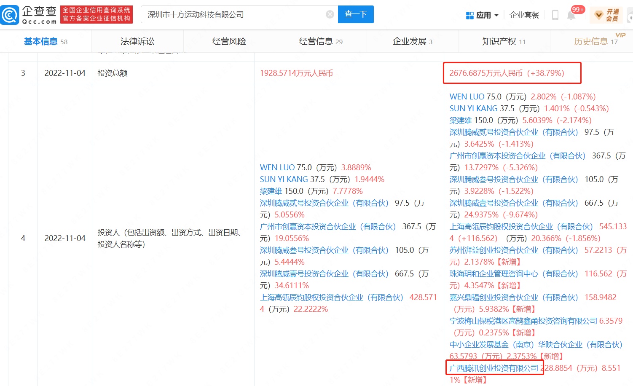The height and width of the screenshot is (386, 633).
Task: Open 珠海玥和企业管理咨询中心 link
Action: point(513,274)
